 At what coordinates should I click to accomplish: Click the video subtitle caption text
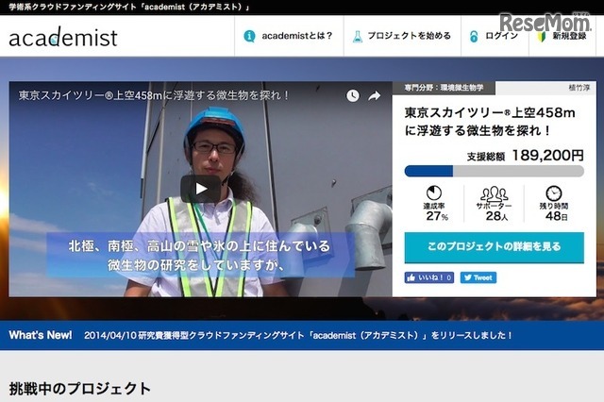[199, 255]
